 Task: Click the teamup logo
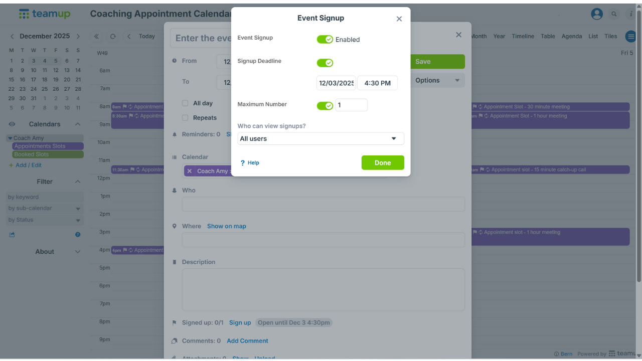[x=44, y=14]
